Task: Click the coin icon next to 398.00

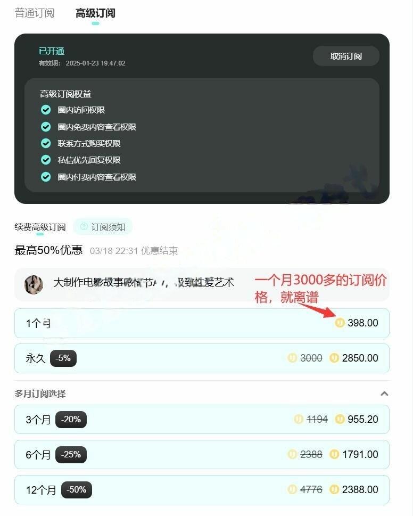Action: pyautogui.click(x=340, y=323)
